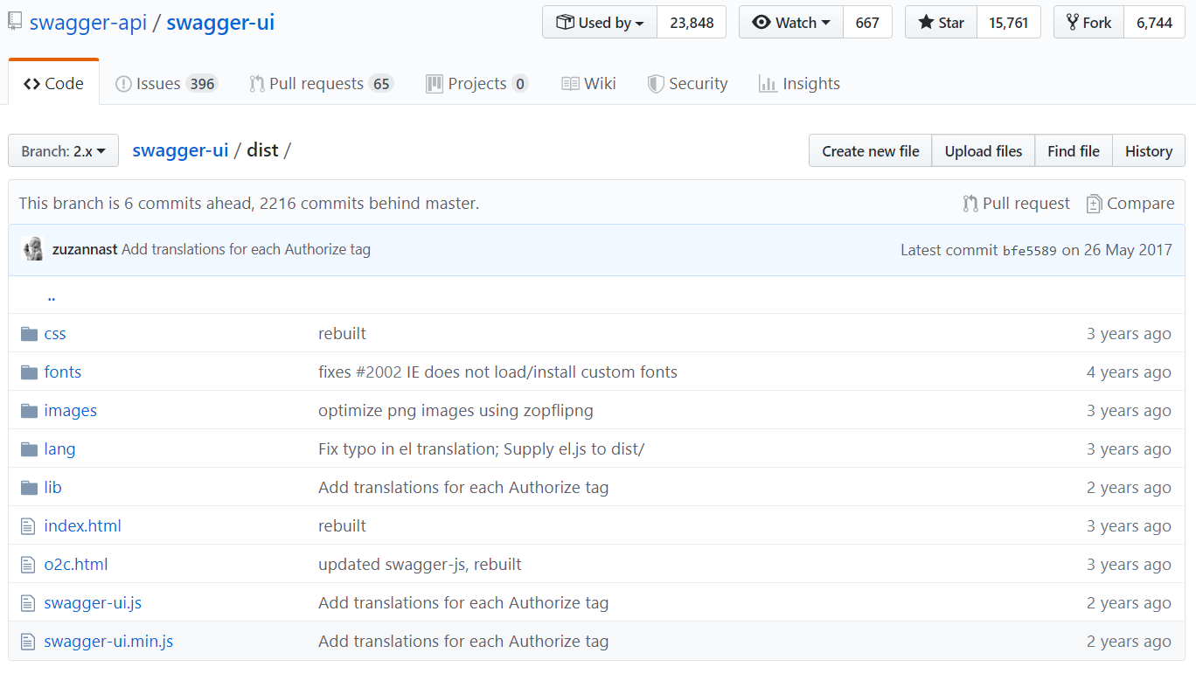The height and width of the screenshot is (674, 1196).
Task: Star the swagger-ui repository
Action: tap(941, 23)
